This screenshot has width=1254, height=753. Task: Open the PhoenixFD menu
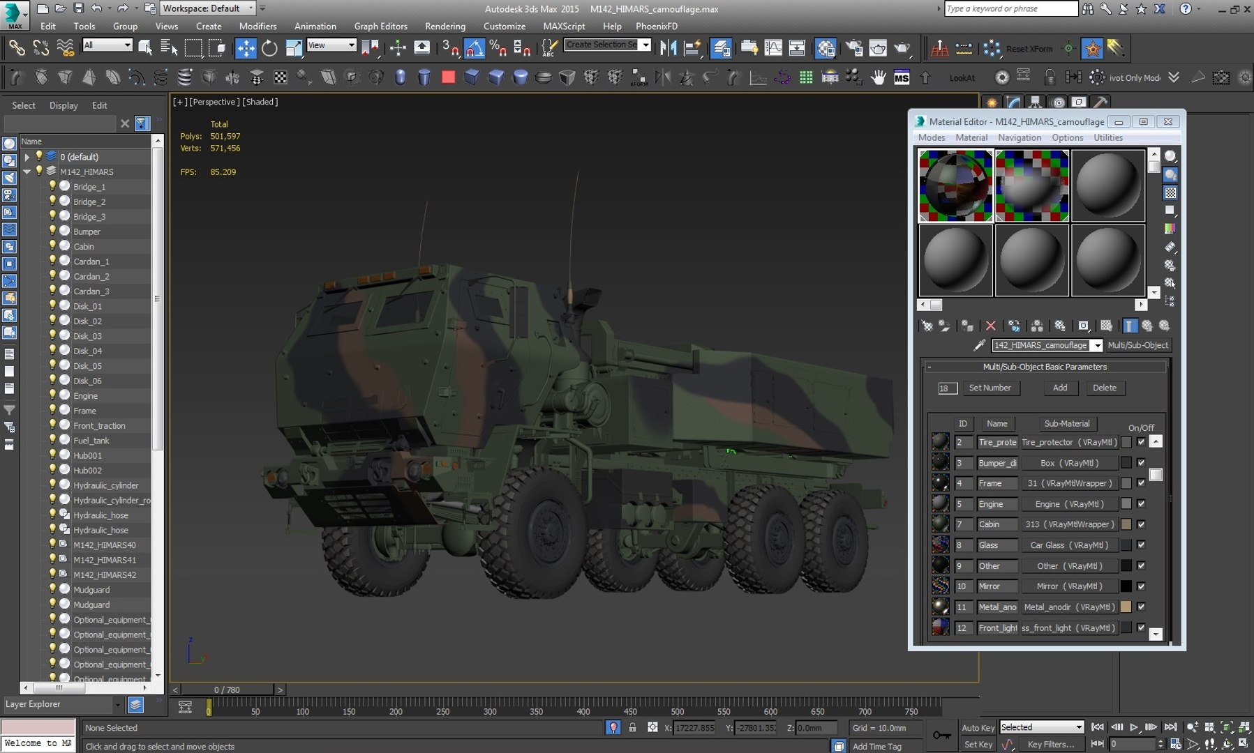coord(657,26)
